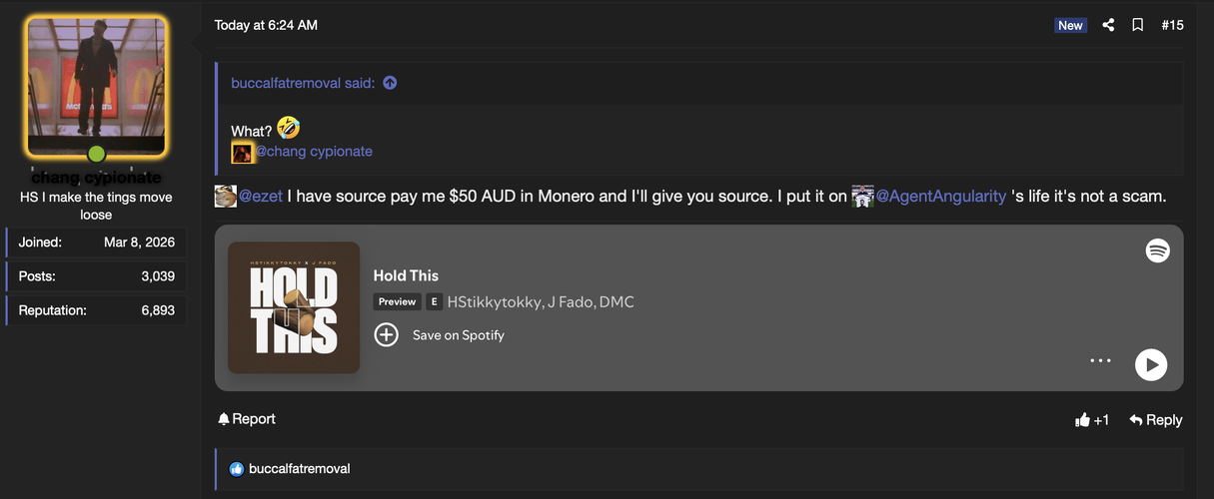The width and height of the screenshot is (1214, 499).
Task: Open @ezet user mention
Action: [261, 197]
